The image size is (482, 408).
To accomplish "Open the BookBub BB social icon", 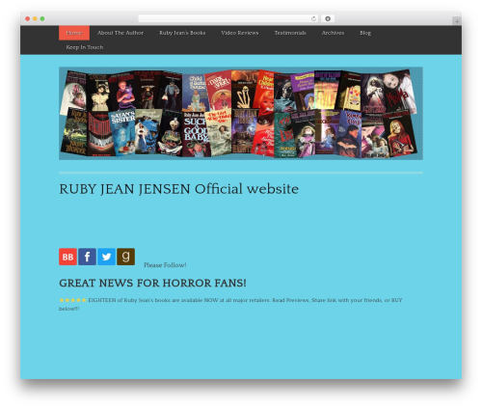I will tap(67, 257).
